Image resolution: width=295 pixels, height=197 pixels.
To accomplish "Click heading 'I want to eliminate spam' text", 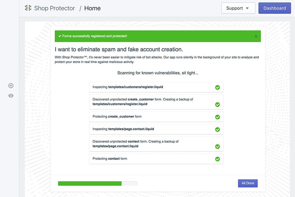I will pos(119,49).
